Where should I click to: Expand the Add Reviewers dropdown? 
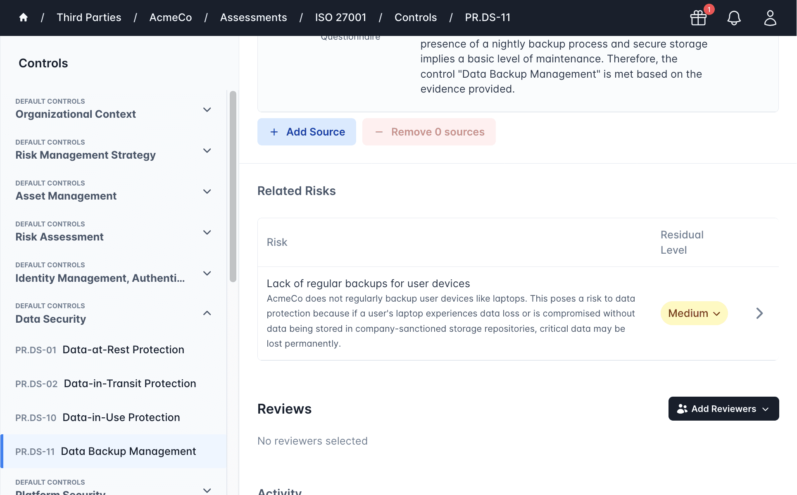766,409
